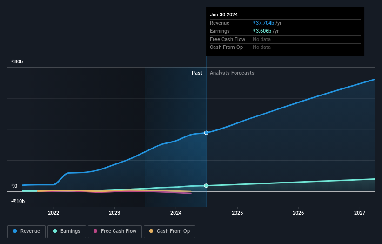The height and width of the screenshot is (244, 382).
Task: Toggle the Cash From Op legend button
Action: click(169, 231)
